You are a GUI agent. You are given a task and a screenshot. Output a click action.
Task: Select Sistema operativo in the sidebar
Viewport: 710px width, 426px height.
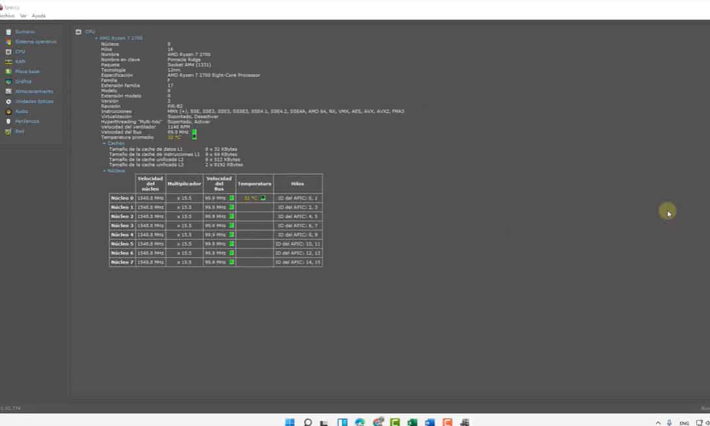click(35, 42)
